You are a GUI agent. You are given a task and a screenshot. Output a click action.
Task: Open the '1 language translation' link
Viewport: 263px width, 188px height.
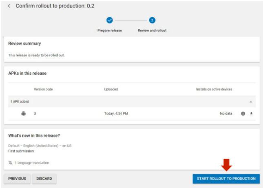pos(32,163)
